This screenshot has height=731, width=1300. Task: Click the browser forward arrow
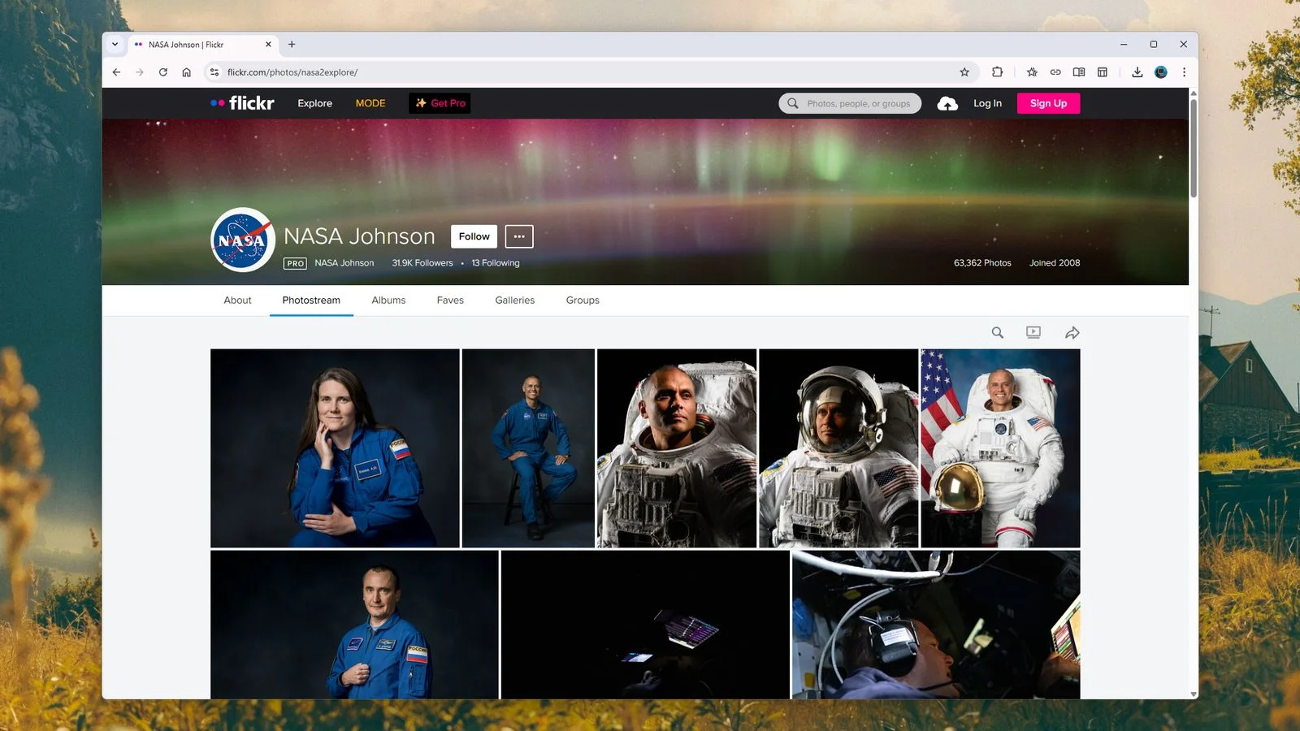pos(140,72)
